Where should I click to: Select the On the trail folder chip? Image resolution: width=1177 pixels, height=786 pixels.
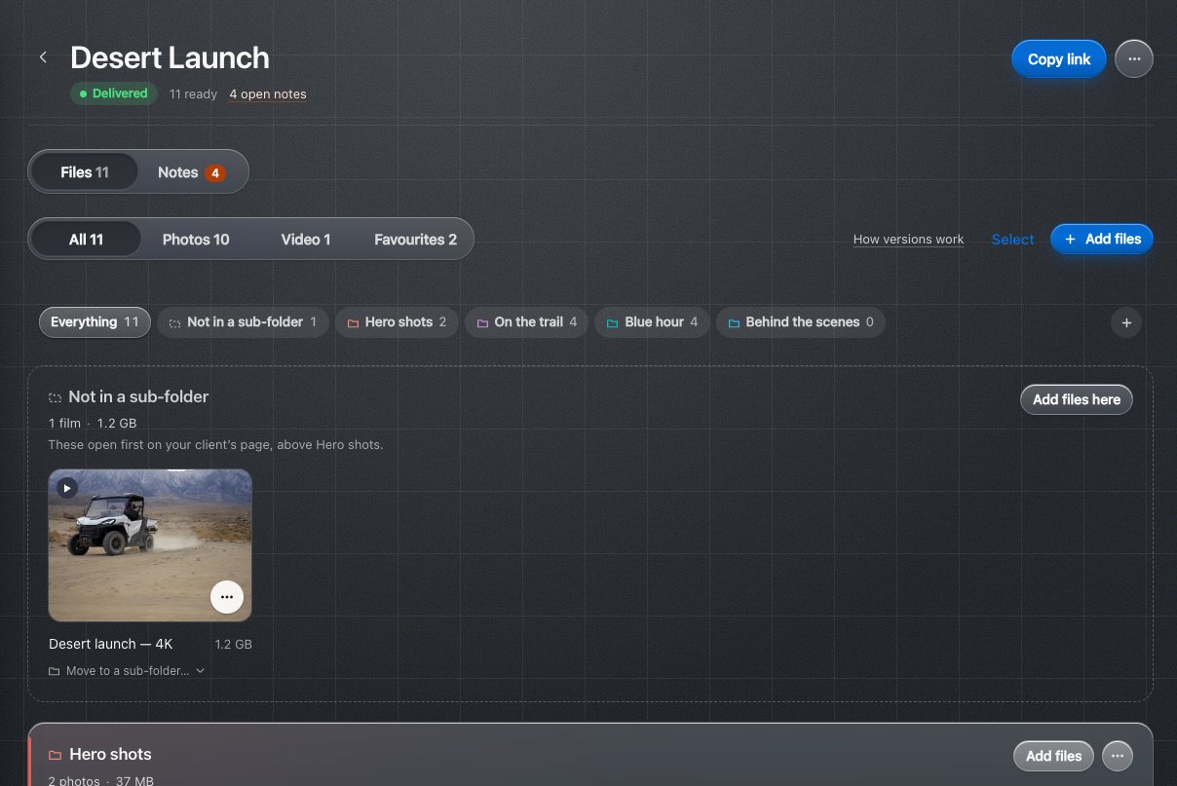526,322
